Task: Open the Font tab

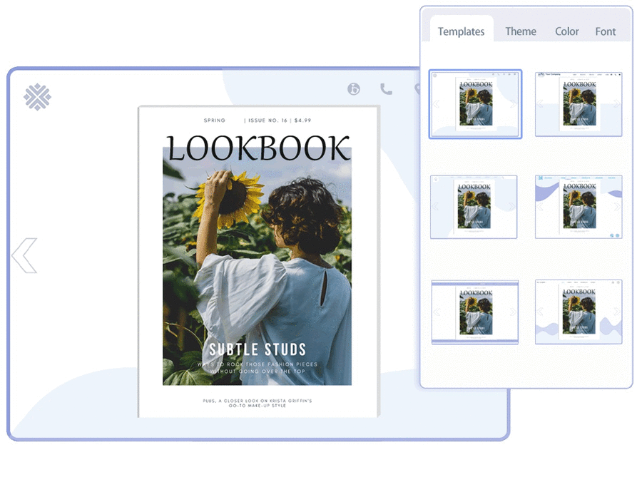Action: click(x=606, y=31)
